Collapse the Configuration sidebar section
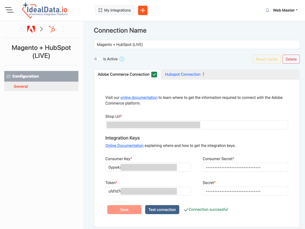This screenshot has height=229, width=305. [x=41, y=76]
